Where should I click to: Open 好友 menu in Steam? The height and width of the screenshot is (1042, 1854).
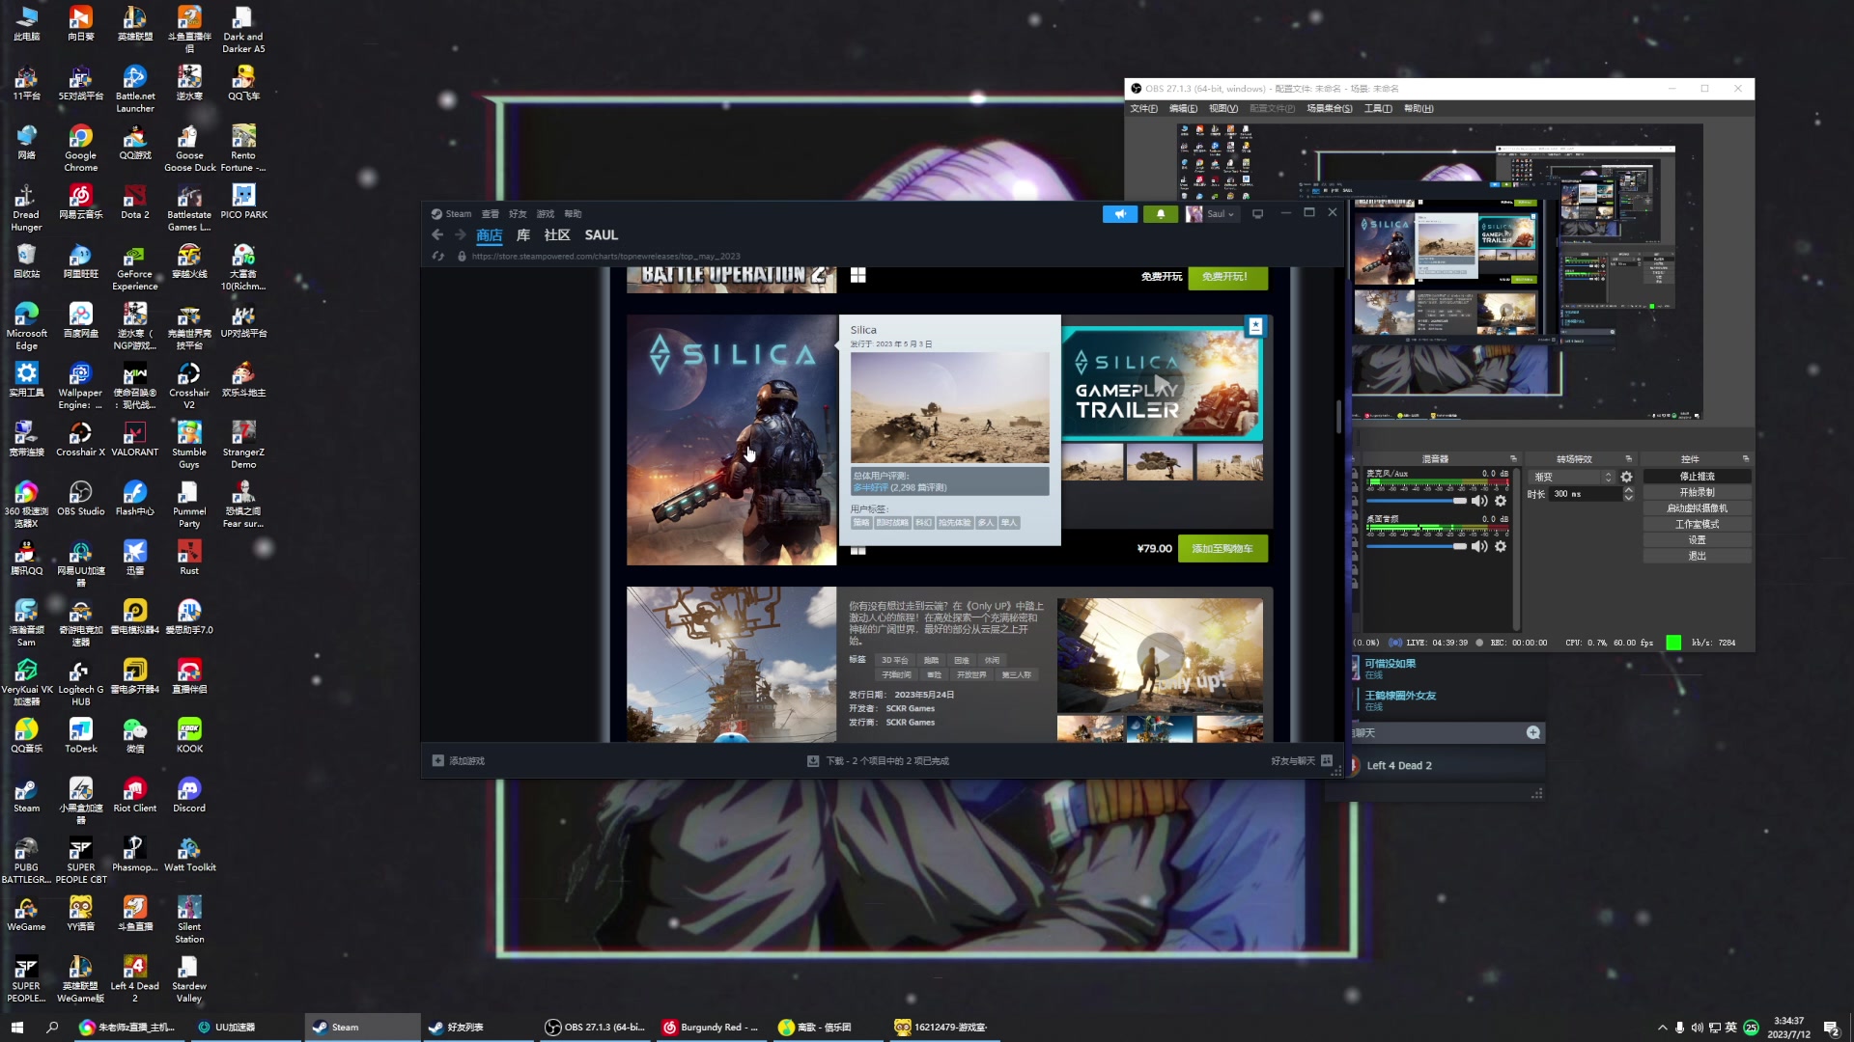[x=518, y=214]
